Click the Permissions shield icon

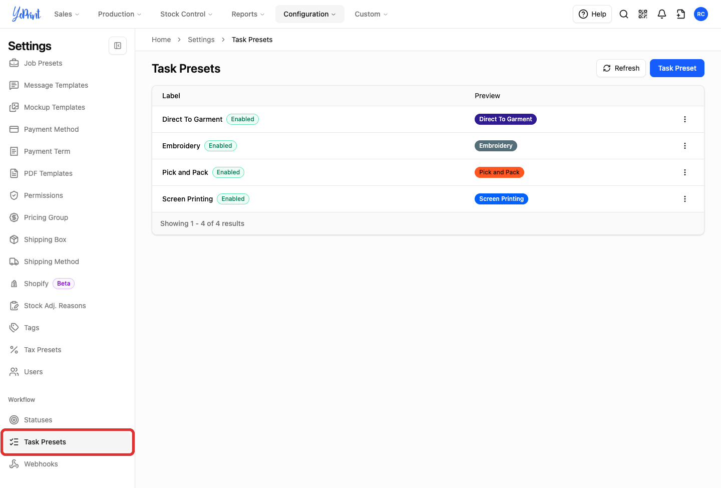point(14,195)
